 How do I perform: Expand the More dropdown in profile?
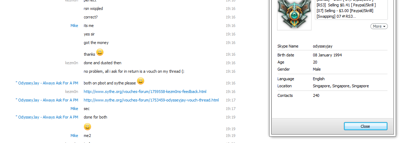pos(379,27)
